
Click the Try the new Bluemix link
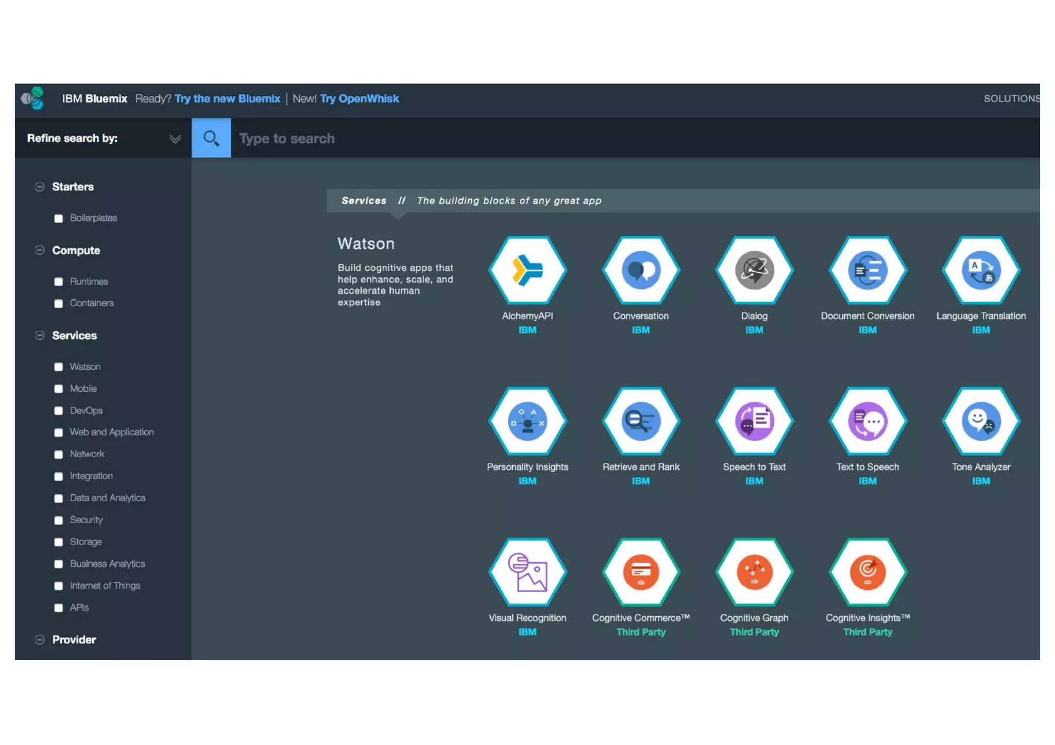(227, 98)
